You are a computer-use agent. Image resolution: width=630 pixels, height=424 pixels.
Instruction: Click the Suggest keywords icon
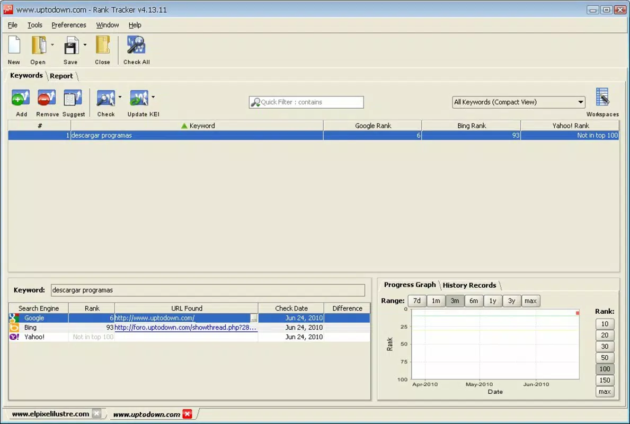73,98
